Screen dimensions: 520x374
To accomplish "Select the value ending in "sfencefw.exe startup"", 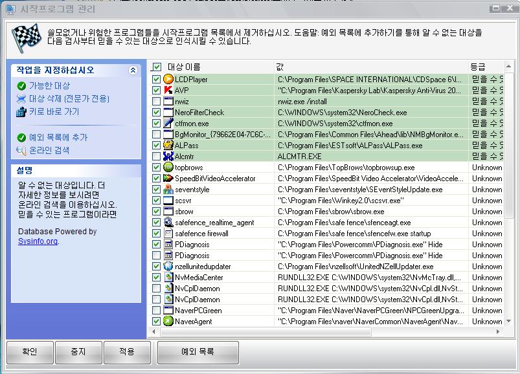I will click(354, 234).
